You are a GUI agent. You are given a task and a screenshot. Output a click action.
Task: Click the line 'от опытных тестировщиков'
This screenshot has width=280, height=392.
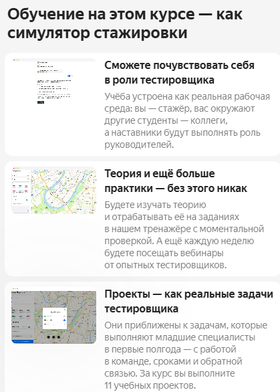pos(165,265)
